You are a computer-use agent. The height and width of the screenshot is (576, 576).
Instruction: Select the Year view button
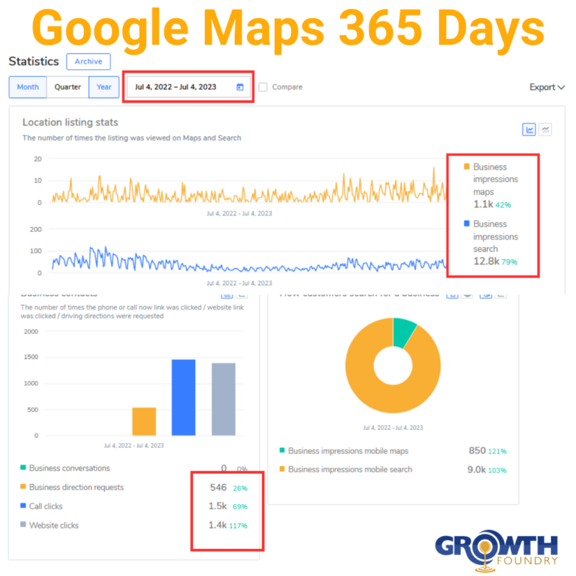pos(103,87)
